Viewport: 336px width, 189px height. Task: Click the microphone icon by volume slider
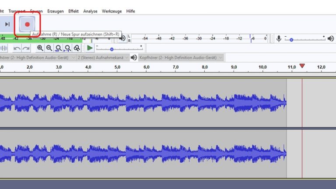(279, 38)
